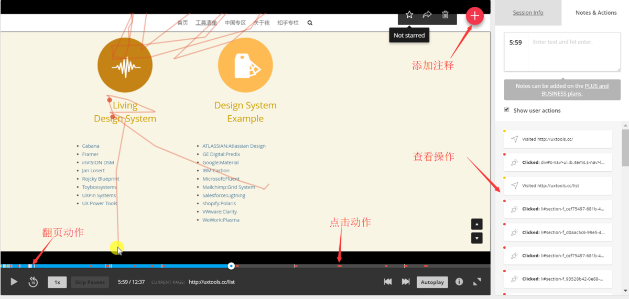
Task: Rewind 10 seconds with the replay icon
Action: pyautogui.click(x=33, y=282)
